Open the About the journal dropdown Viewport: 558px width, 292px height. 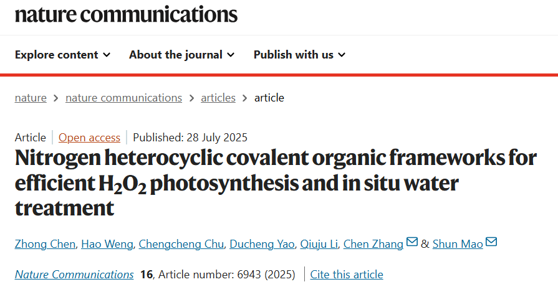click(x=181, y=55)
